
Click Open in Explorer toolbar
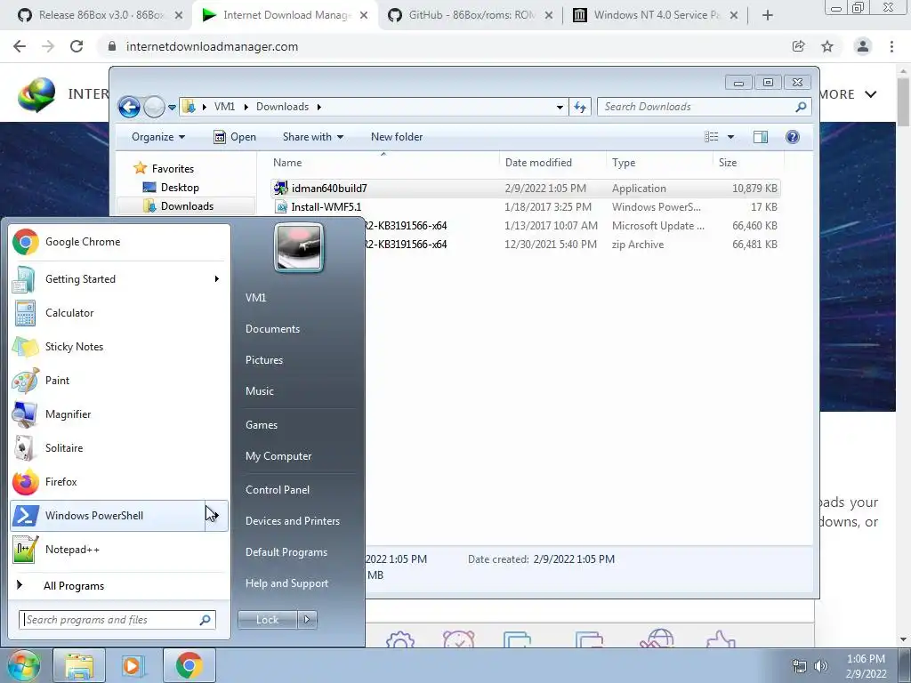point(235,137)
